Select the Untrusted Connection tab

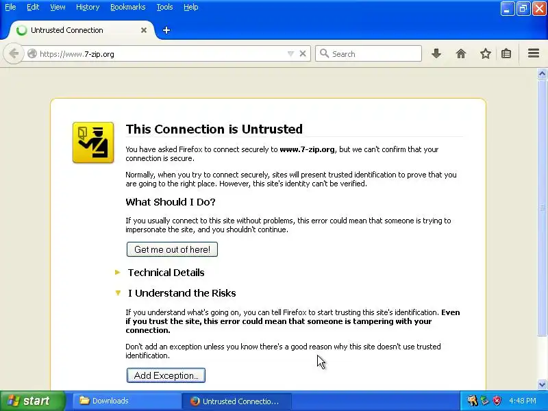[x=82, y=30]
